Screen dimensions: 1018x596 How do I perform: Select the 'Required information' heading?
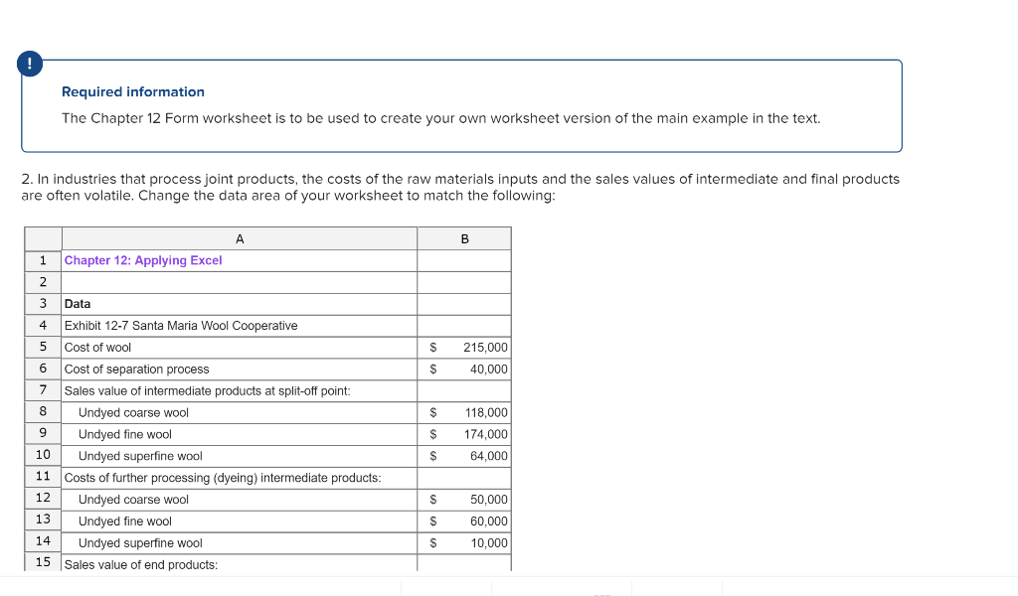pos(132,91)
